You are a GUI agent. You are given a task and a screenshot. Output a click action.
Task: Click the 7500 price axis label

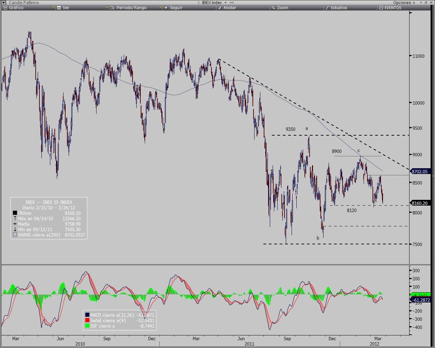coord(418,244)
